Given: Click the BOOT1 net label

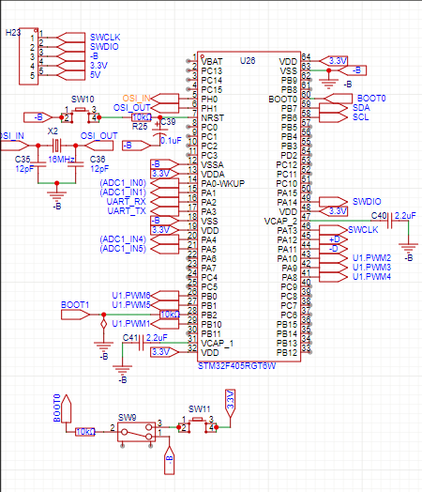Looking at the screenshot, I should [x=75, y=305].
